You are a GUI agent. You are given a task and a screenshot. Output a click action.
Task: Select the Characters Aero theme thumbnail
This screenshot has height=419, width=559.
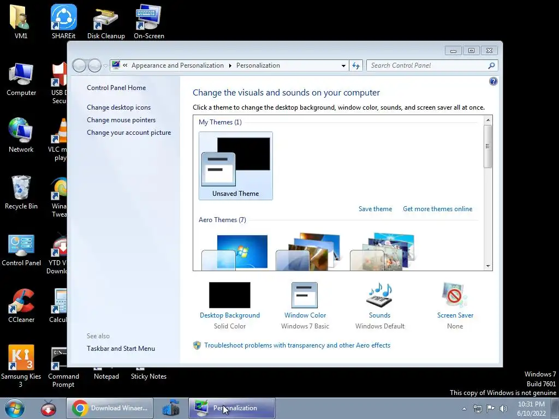click(383, 252)
